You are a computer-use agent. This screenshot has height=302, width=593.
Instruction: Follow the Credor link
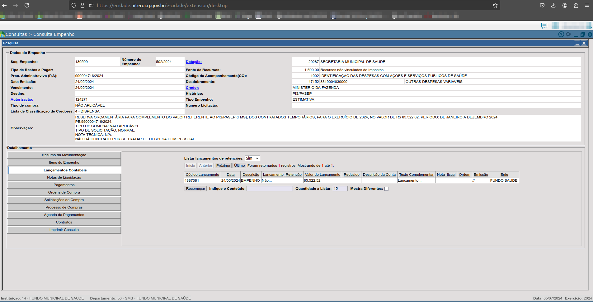(x=192, y=88)
